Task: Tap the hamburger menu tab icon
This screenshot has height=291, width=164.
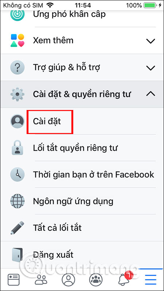Action: 151,279
